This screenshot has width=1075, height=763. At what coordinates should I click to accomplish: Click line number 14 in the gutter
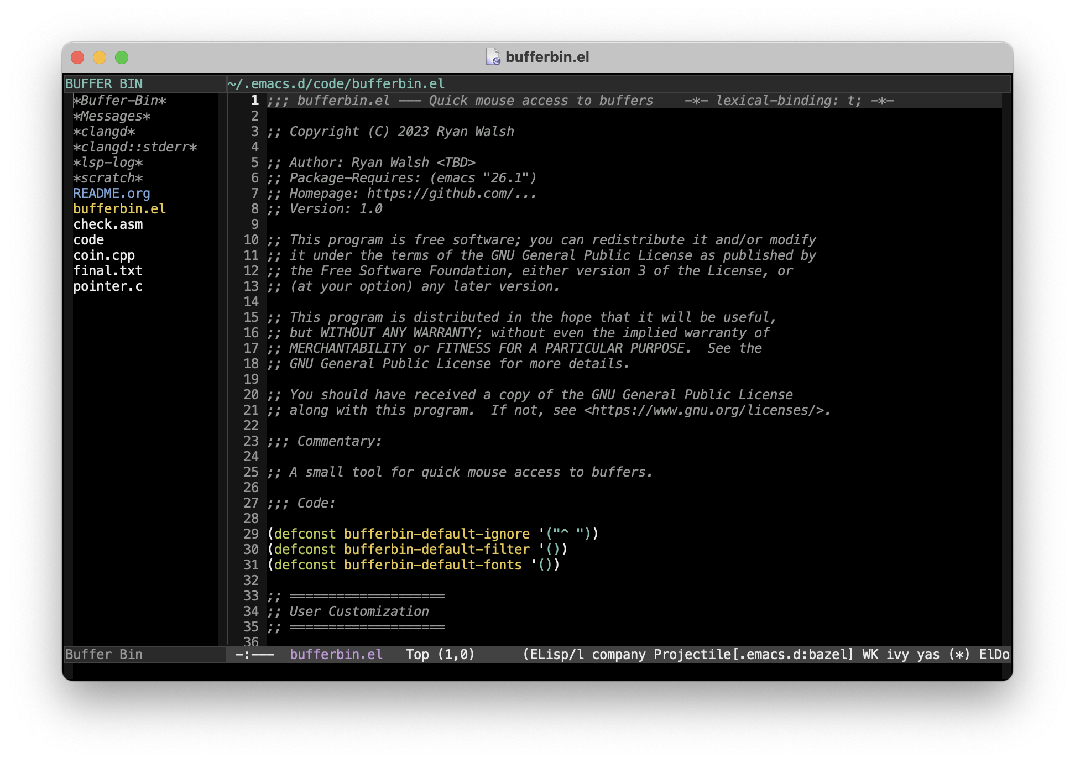[x=251, y=302]
